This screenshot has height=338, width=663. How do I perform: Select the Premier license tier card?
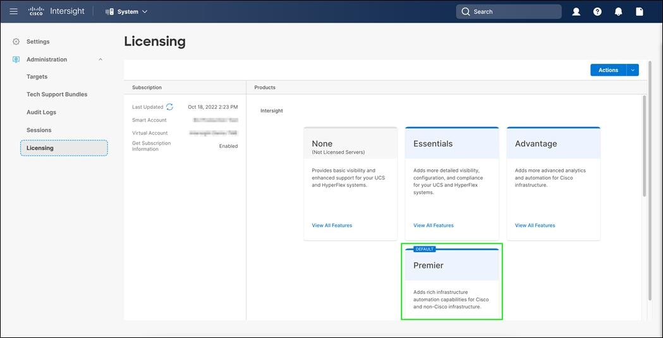[452, 284]
